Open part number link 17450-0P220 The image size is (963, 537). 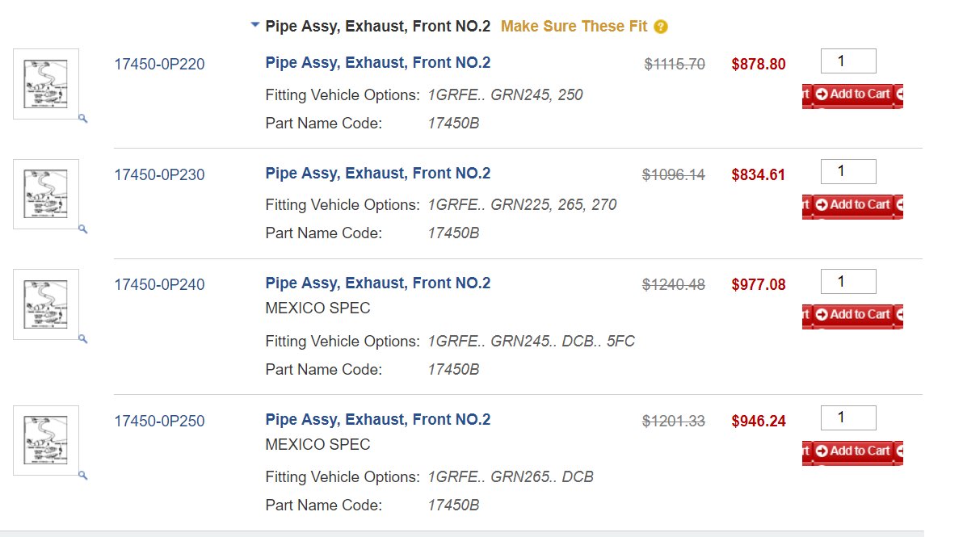tap(159, 64)
